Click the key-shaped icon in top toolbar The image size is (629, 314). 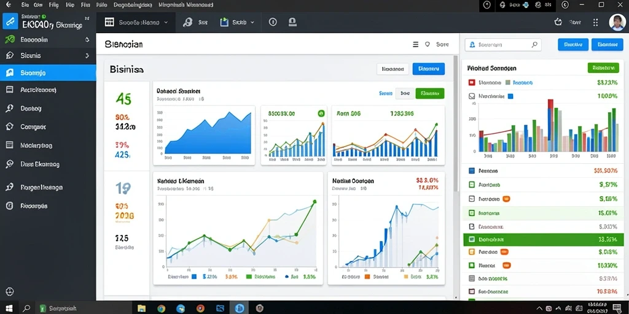[187, 23]
